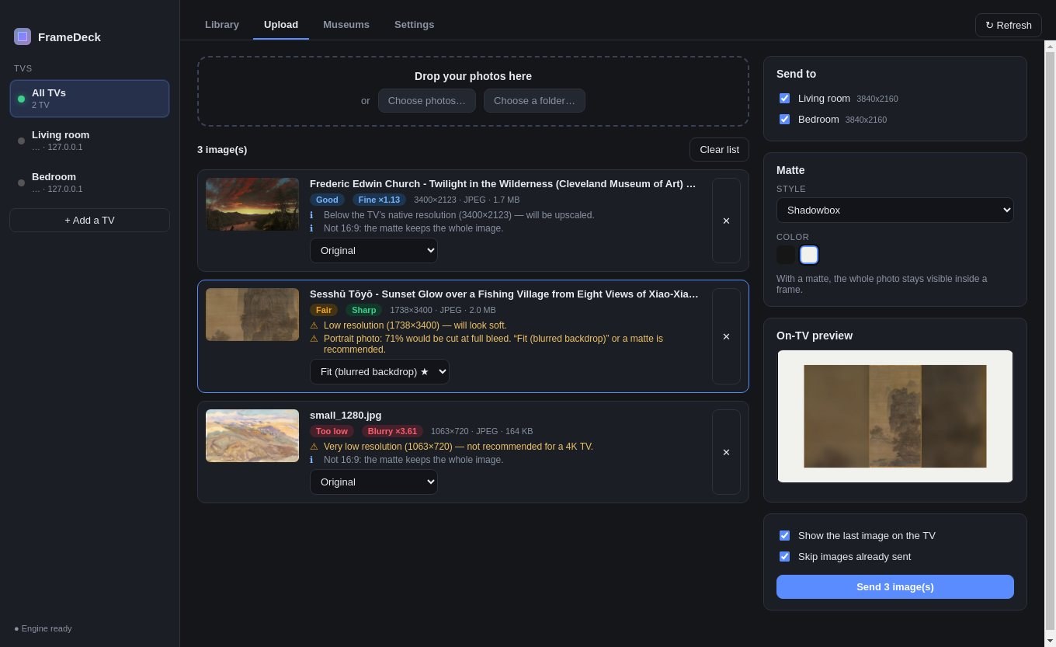Open the Matte style Shadowbox dropdown
Screen dimensions: 1056x647
point(895,210)
